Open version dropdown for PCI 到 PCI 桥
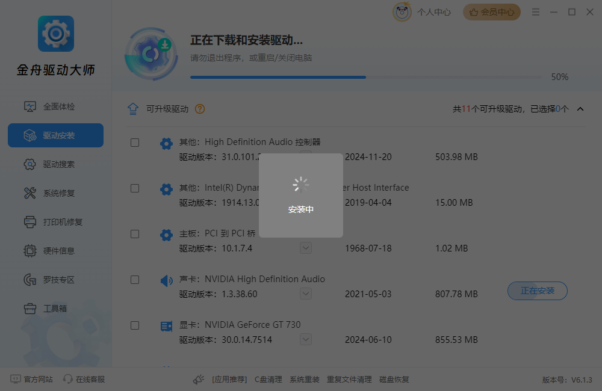602x391 pixels. pos(306,248)
